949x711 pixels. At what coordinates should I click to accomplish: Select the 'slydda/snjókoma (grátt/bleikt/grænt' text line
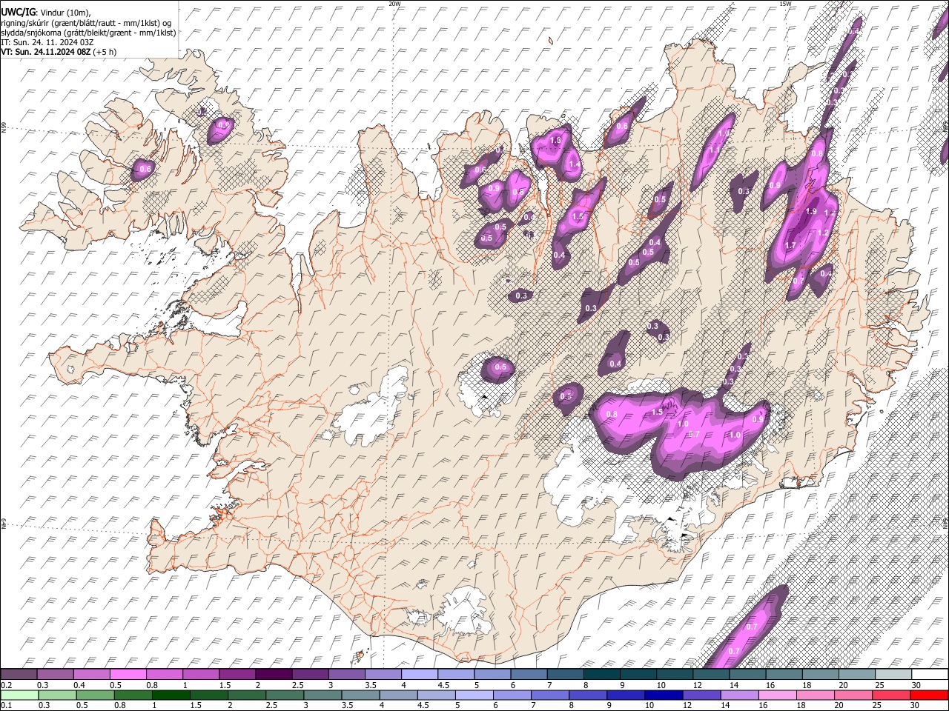point(88,33)
